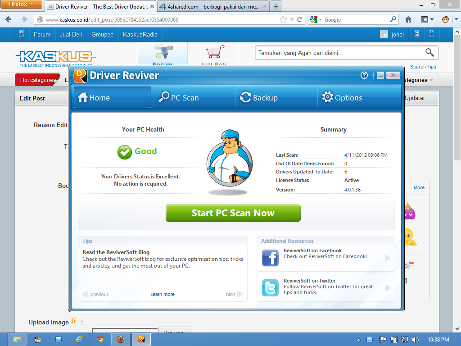This screenshot has width=461, height=346.
Task: Click the Kaskus search magnifier icon
Action: 429,53
